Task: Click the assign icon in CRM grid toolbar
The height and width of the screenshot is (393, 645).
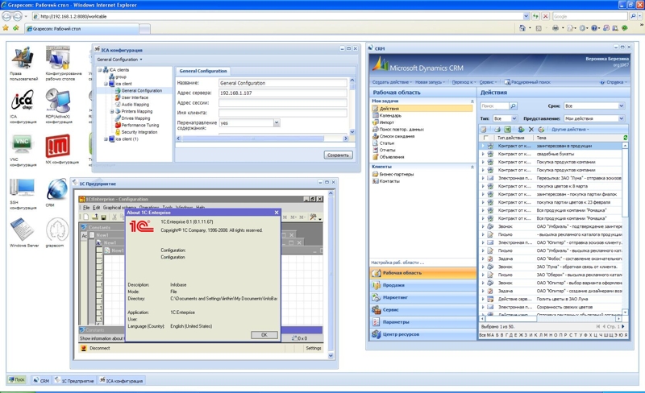Action: pos(521,129)
